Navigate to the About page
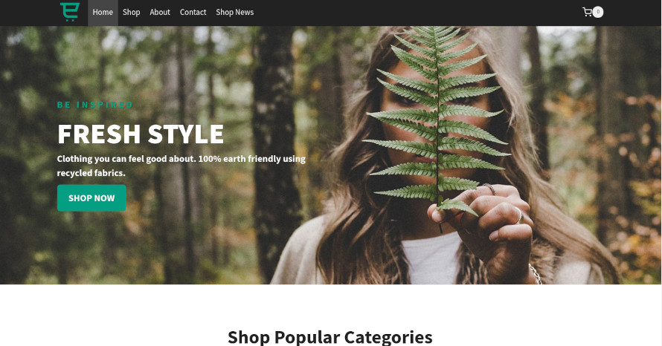 (160, 12)
